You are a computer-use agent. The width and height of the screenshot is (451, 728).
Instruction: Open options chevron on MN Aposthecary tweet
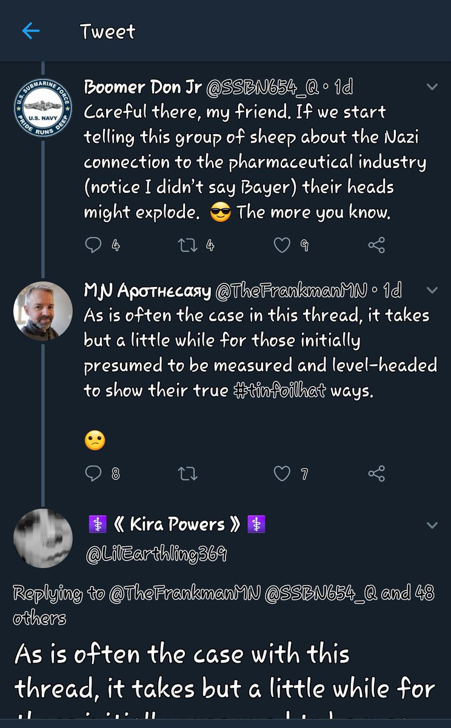(432, 291)
